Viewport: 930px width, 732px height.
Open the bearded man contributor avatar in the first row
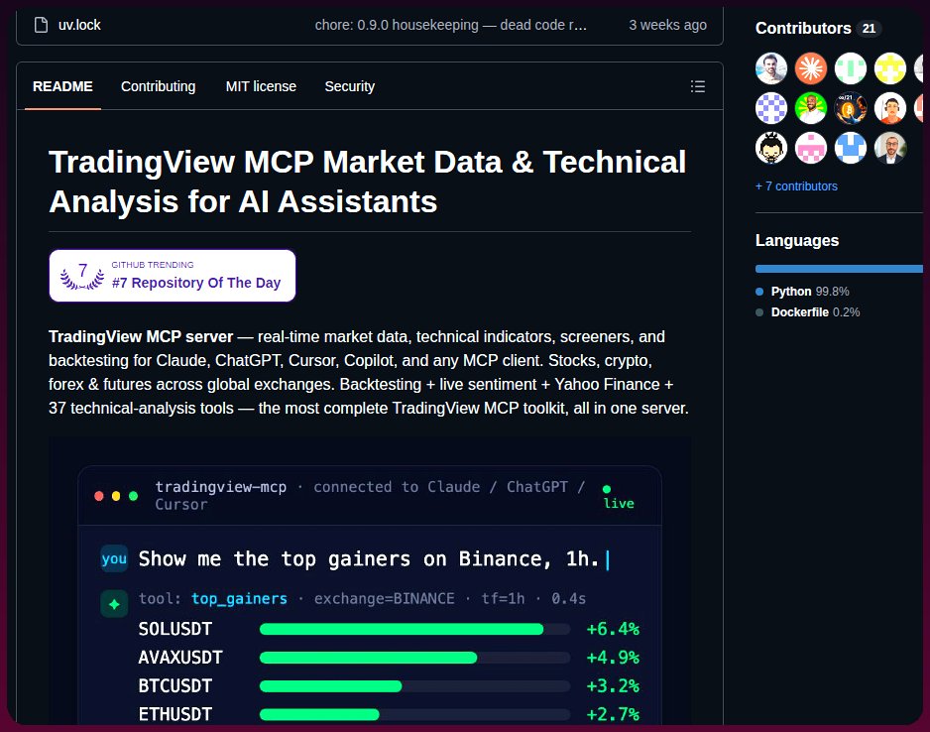(771, 68)
